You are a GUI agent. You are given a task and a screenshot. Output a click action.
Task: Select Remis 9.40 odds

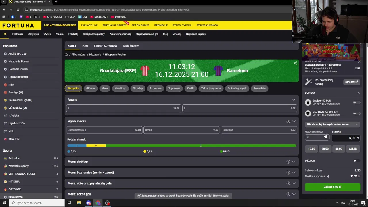[182, 130]
